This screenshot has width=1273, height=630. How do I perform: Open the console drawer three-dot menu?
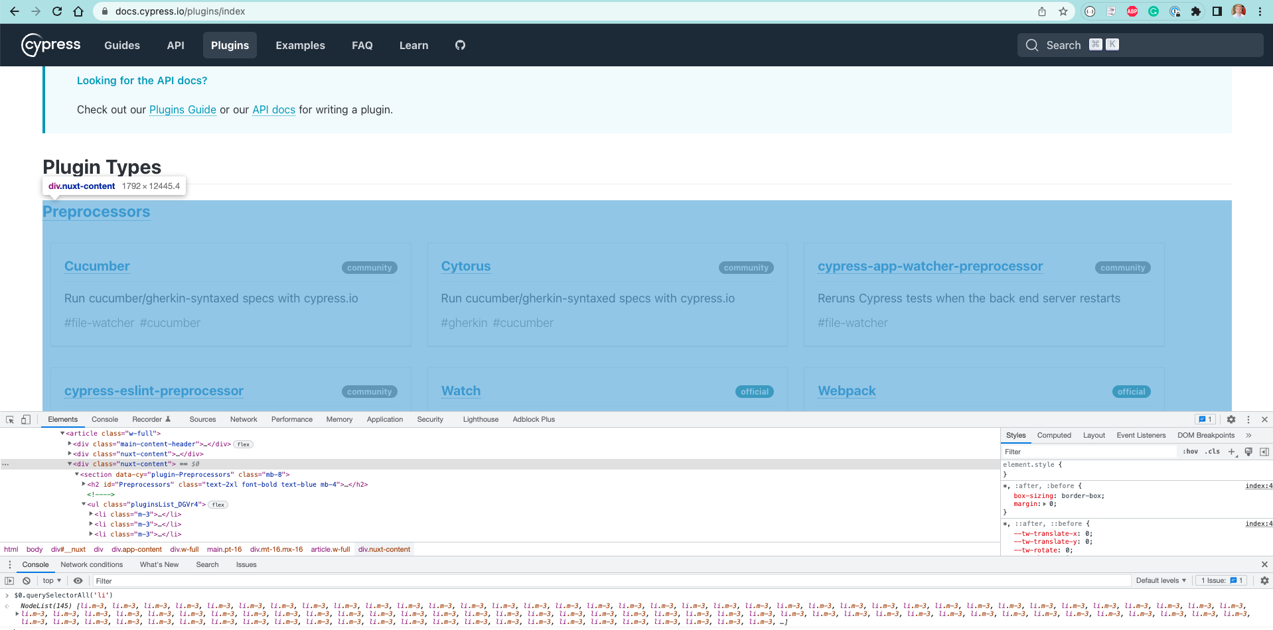point(9,564)
